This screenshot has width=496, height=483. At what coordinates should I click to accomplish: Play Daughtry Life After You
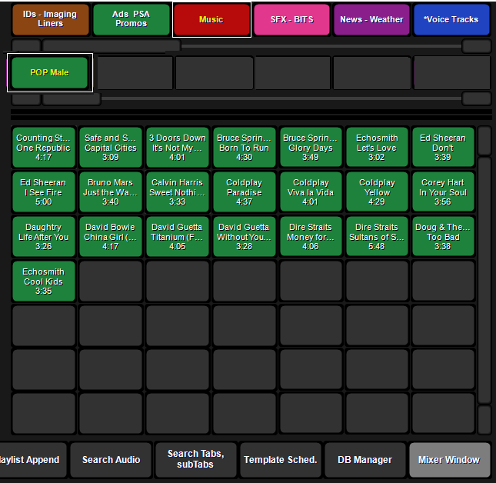pos(44,237)
